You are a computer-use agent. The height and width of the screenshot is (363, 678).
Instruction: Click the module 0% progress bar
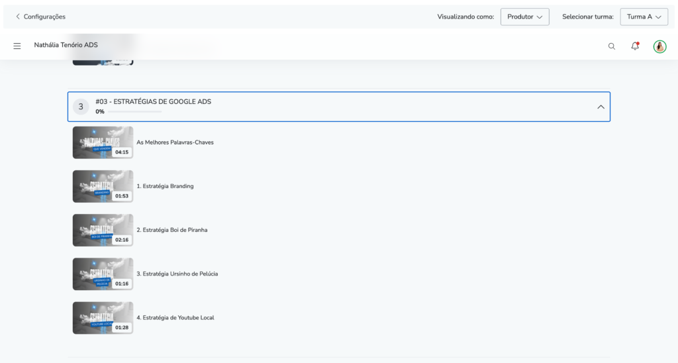[x=134, y=112]
